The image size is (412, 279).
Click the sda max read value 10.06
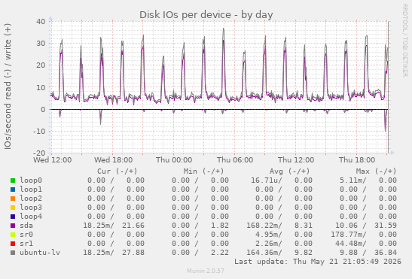point(346,226)
